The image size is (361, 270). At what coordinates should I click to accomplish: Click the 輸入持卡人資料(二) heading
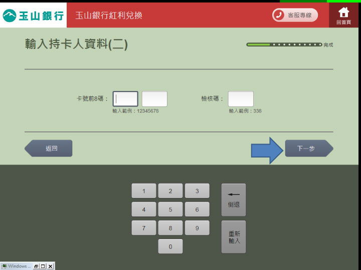[x=76, y=44]
